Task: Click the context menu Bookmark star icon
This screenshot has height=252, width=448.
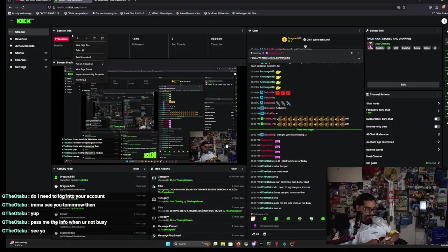Action: click(102, 38)
